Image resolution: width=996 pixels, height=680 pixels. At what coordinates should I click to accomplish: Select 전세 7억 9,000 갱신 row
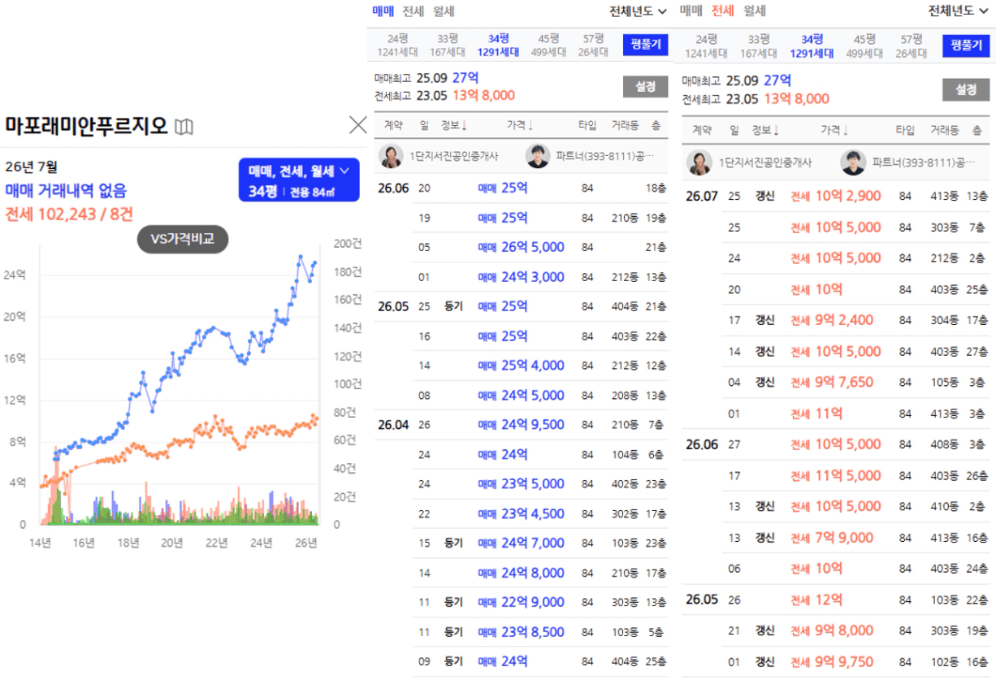855,538
